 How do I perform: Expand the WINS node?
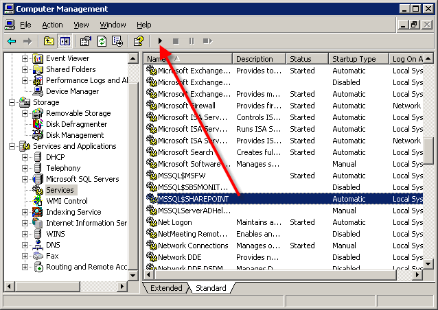[x=25, y=234]
